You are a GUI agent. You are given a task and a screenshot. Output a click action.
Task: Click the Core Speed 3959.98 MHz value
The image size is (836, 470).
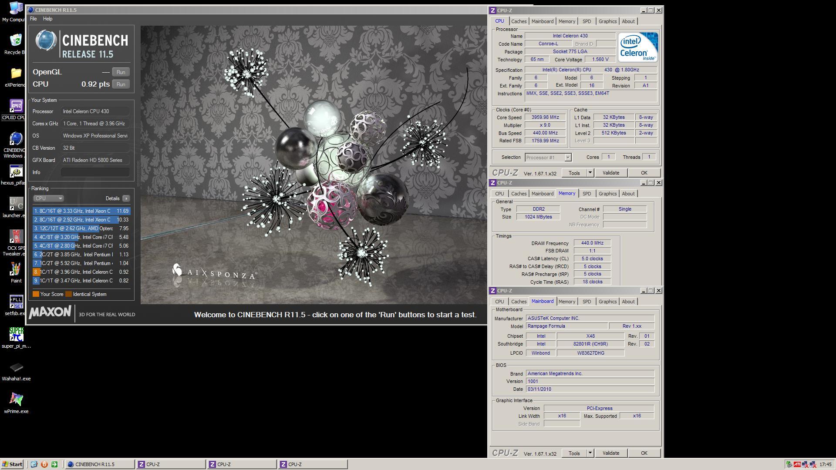545,117
